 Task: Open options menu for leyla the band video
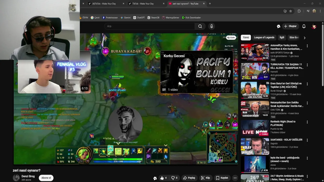(307, 158)
